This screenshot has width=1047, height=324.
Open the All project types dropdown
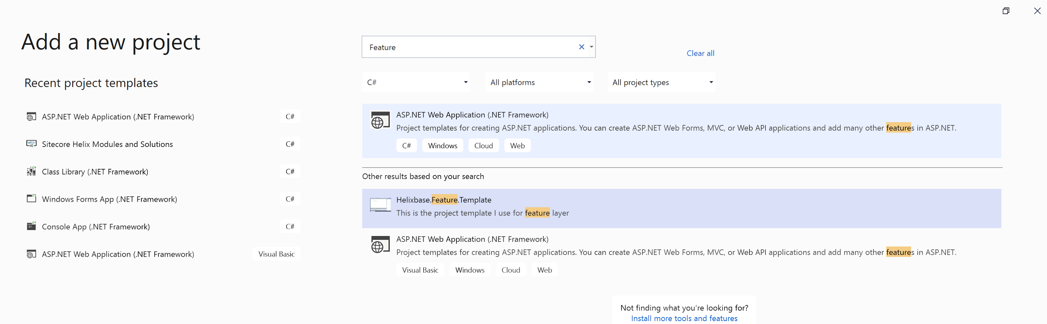tap(661, 82)
